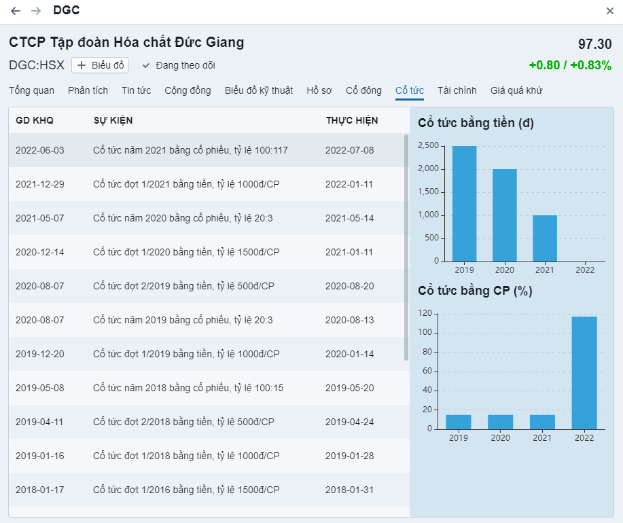Close the DGC panel
623x523 pixels.
609,11
